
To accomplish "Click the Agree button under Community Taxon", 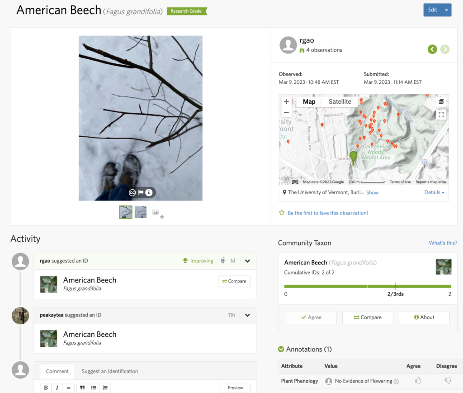I will (311, 317).
